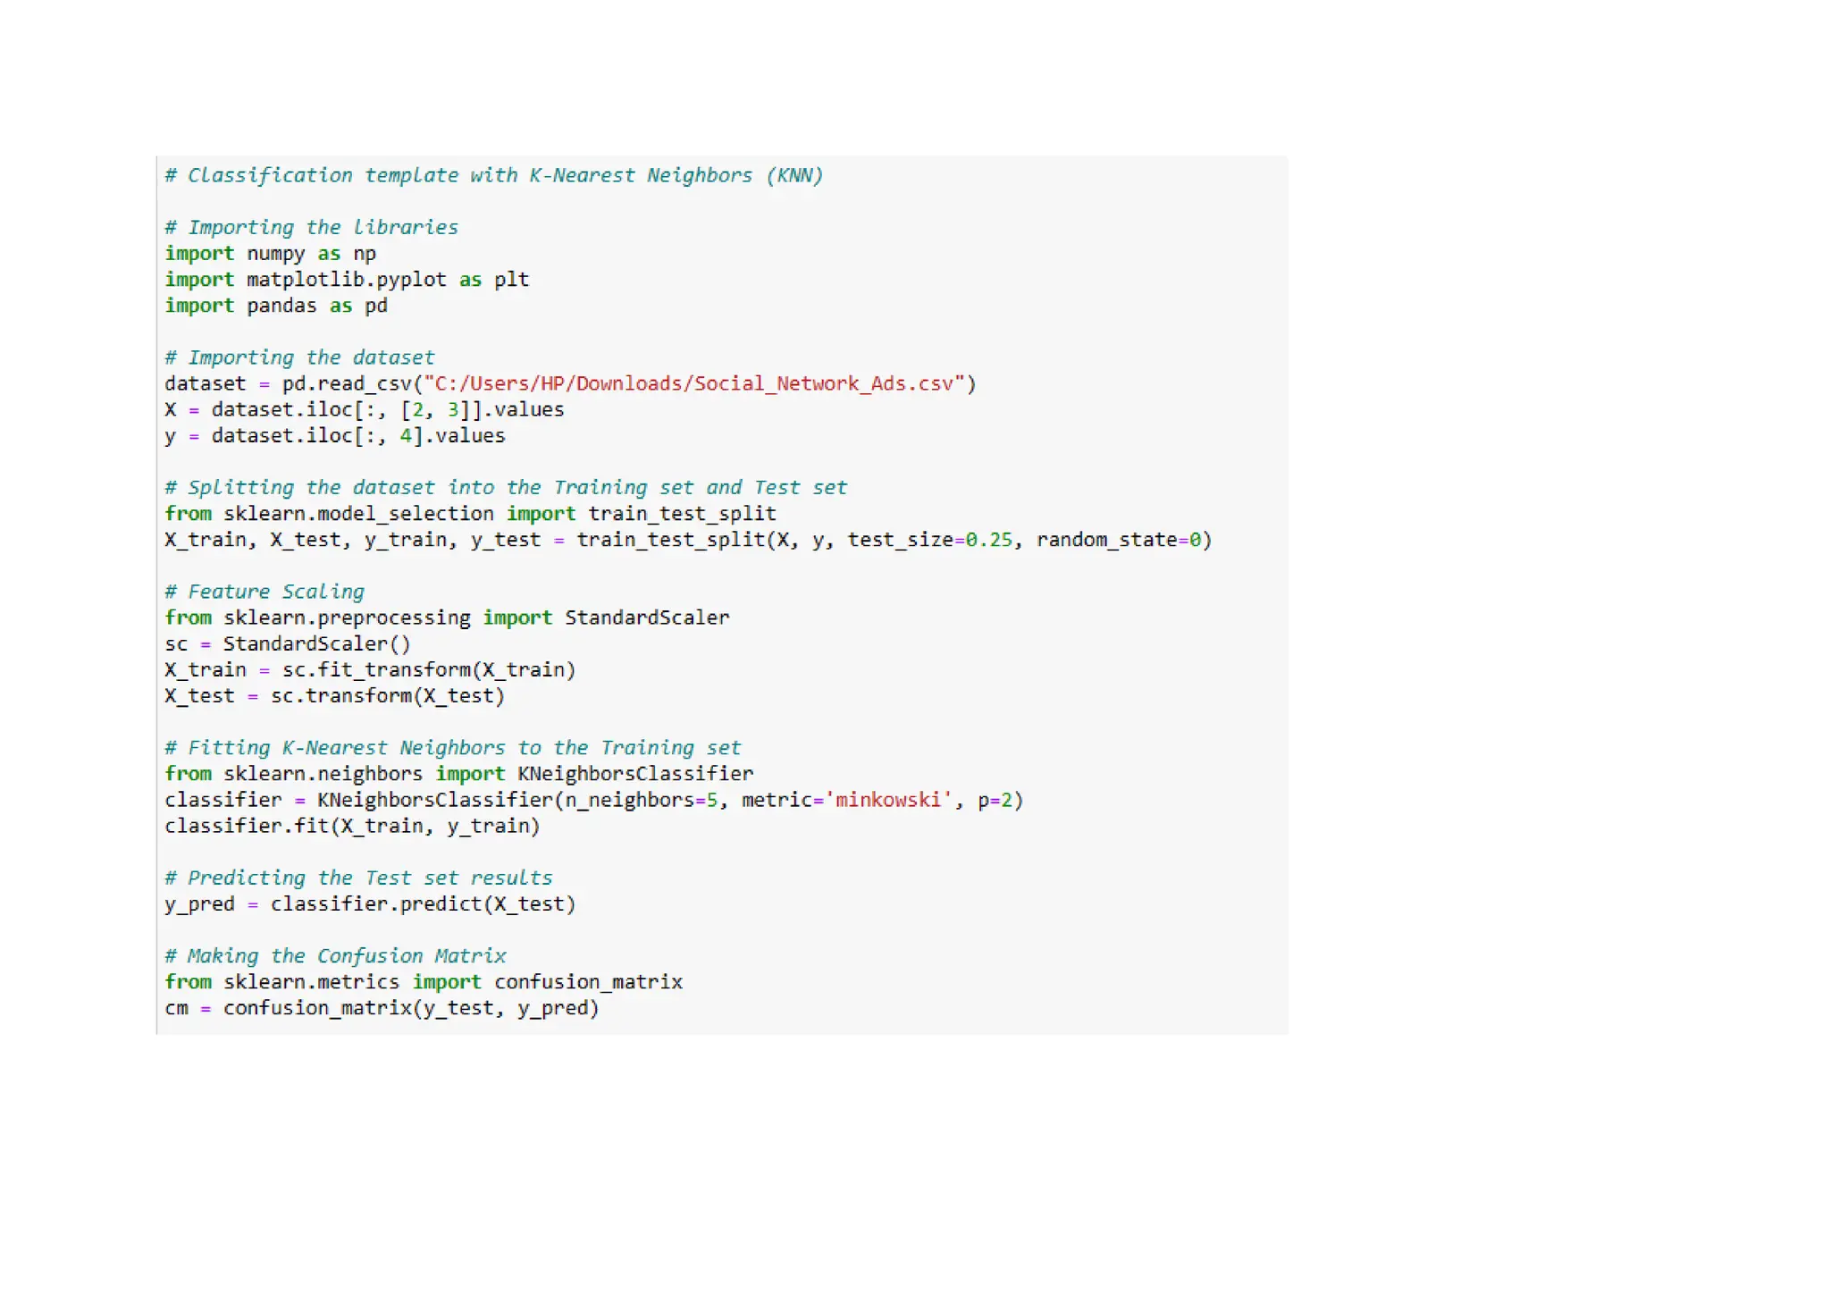Click the 'Feature Scaling' comment
Viewport: 1830px width, 1294px height.
point(264,592)
